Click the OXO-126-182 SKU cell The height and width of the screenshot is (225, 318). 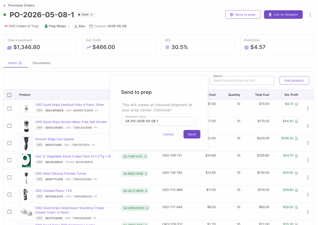(x=172, y=173)
